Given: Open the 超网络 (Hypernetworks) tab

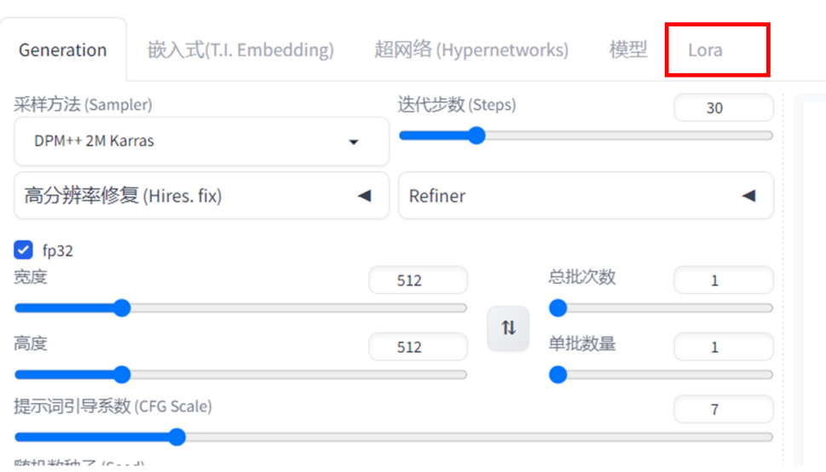Looking at the screenshot, I should pyautogui.click(x=471, y=50).
